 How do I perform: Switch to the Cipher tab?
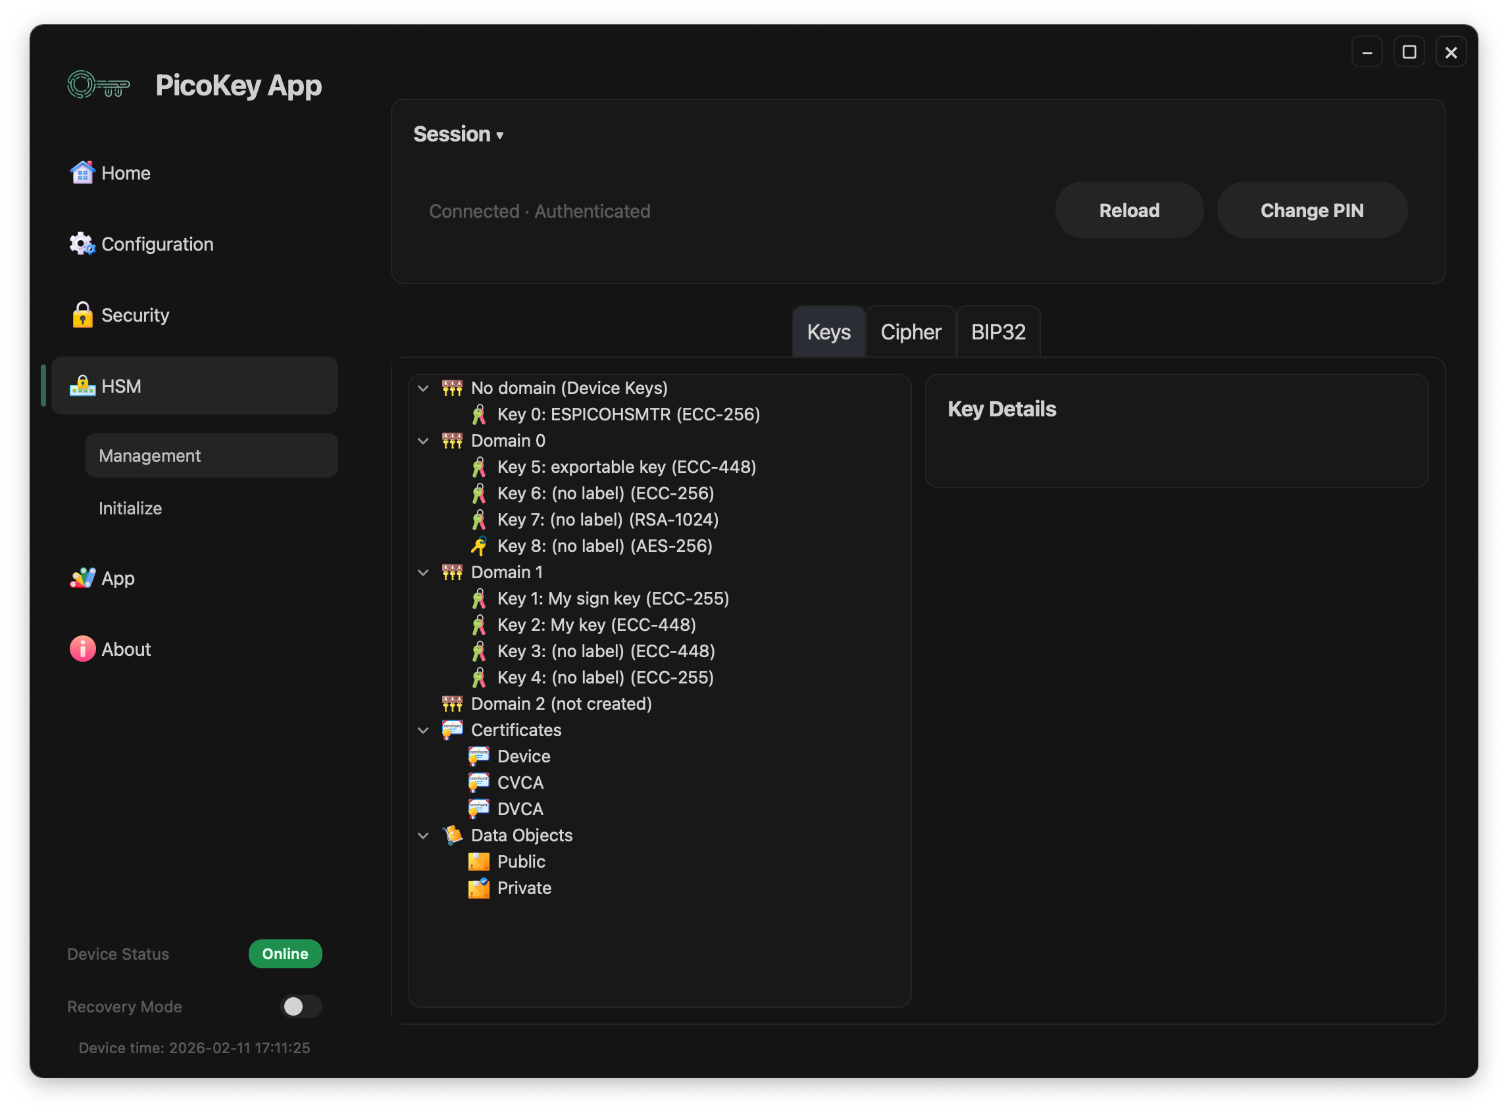911,332
